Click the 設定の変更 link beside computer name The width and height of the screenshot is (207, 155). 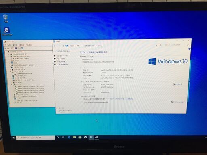pyautogui.click(x=178, y=84)
